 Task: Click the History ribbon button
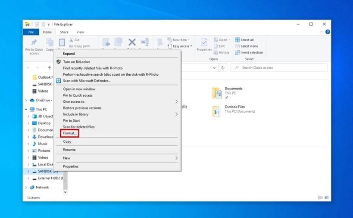(x=222, y=52)
